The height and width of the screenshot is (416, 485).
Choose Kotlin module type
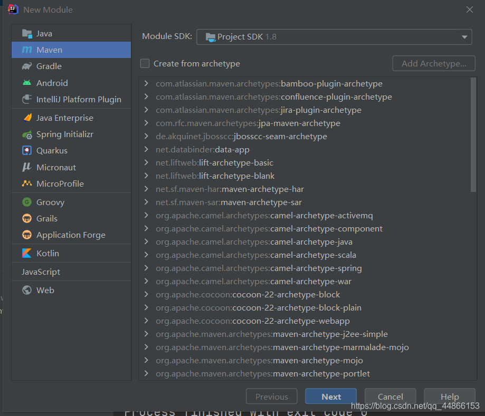[x=71, y=253]
